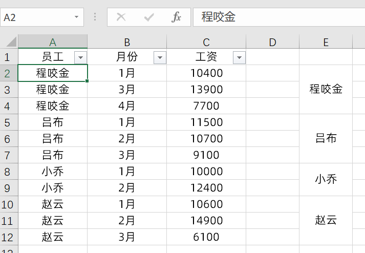Click the salary cell 6100
Viewport: 365px width, 253px height.
[x=206, y=237]
